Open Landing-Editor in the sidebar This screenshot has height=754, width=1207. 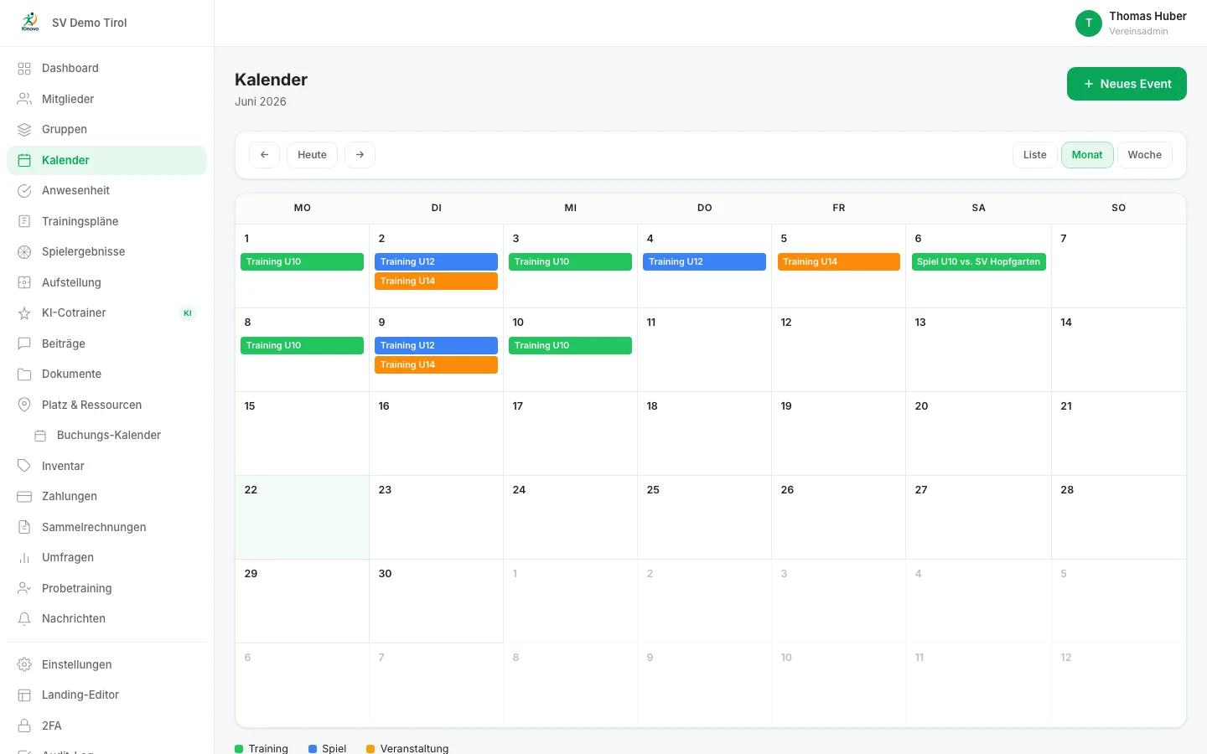(x=106, y=695)
